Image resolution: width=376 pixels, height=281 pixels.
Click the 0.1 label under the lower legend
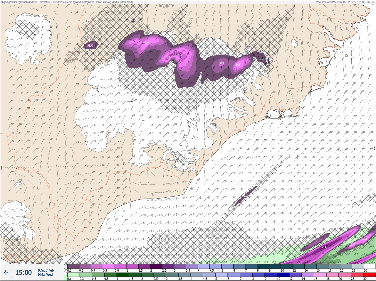tap(69, 279)
